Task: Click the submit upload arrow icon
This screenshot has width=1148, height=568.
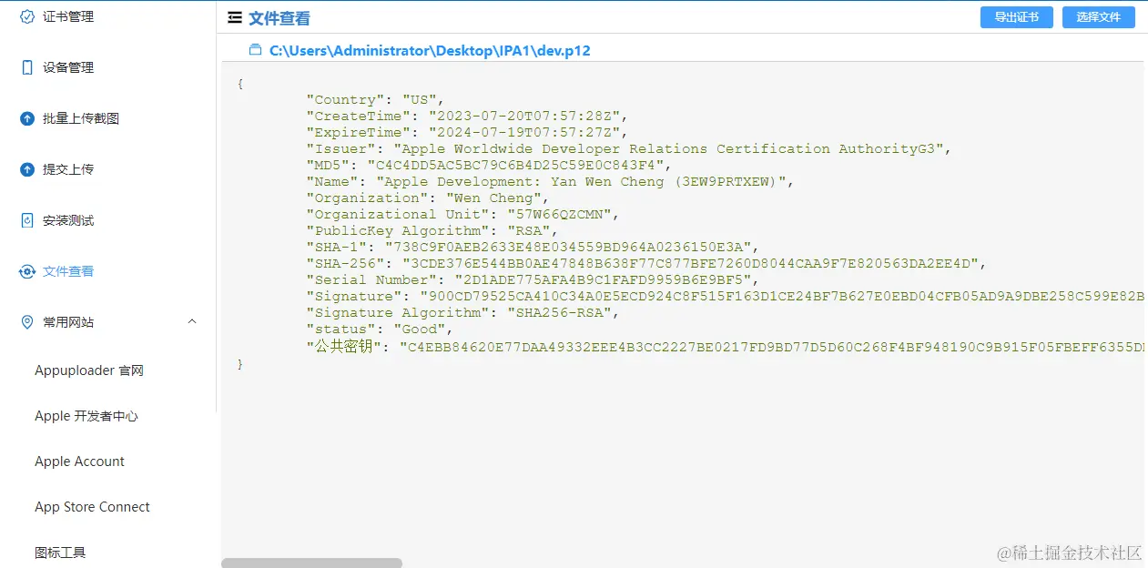Action: pyautogui.click(x=27, y=169)
